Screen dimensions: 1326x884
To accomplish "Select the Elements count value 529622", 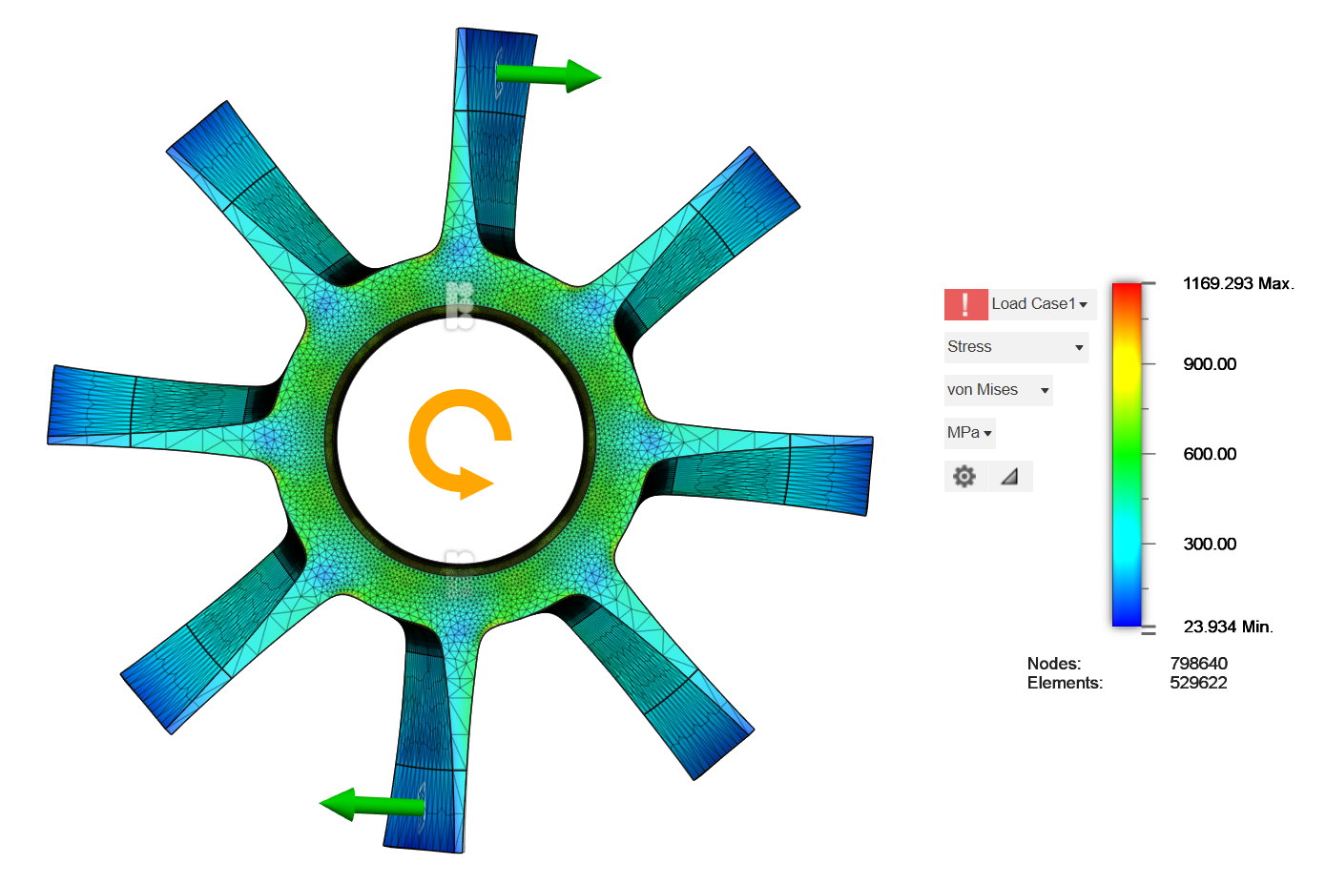I will point(1198,683).
